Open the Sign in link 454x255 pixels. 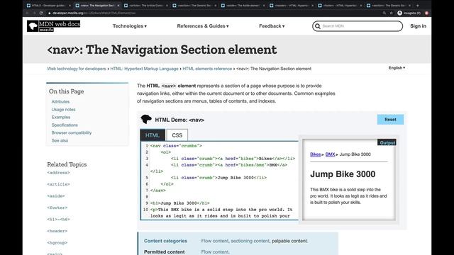click(418, 26)
